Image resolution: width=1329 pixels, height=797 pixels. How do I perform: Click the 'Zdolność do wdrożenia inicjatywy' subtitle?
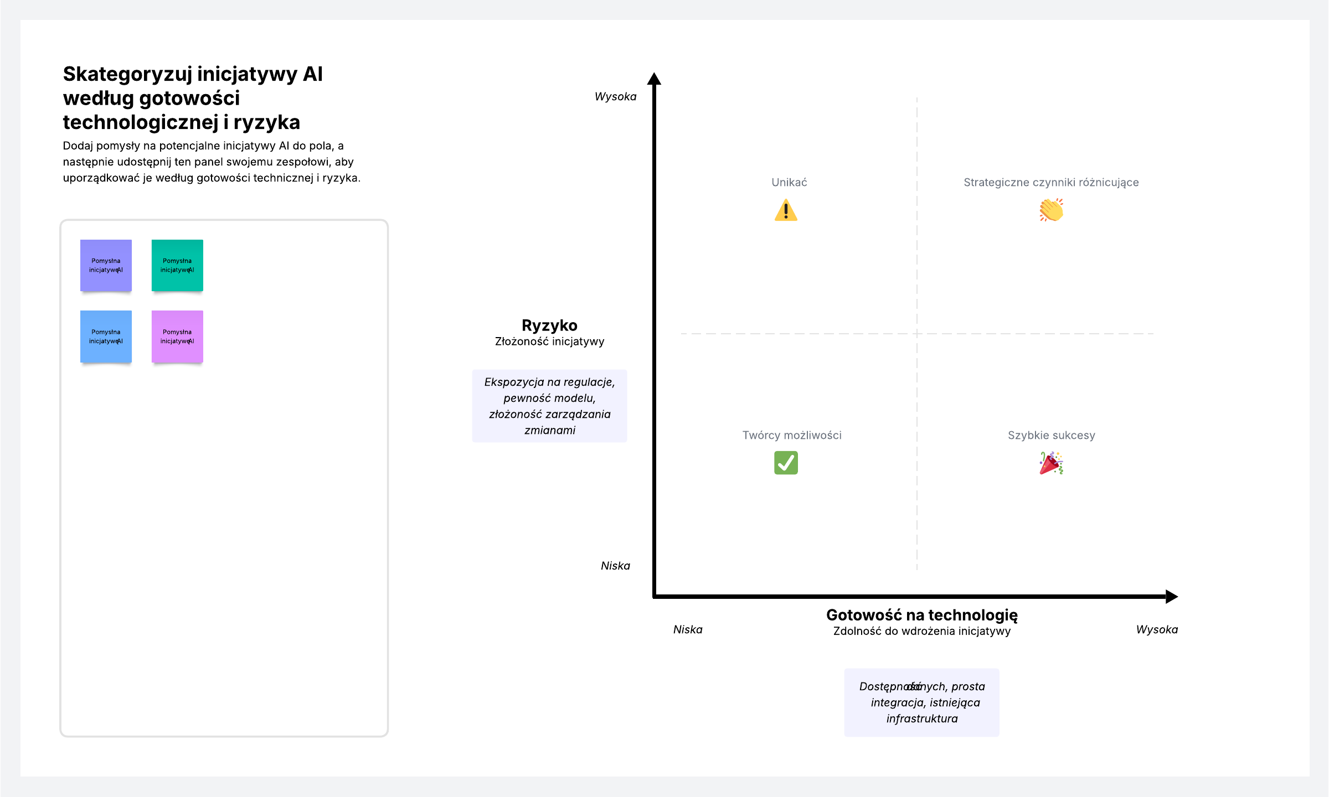(x=921, y=632)
